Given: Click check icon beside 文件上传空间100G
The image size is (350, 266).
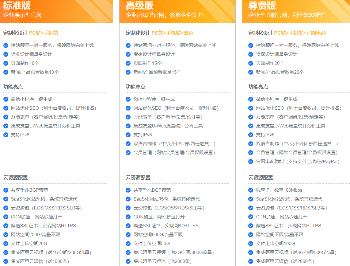Looking at the screenshot, I should 251,244.
